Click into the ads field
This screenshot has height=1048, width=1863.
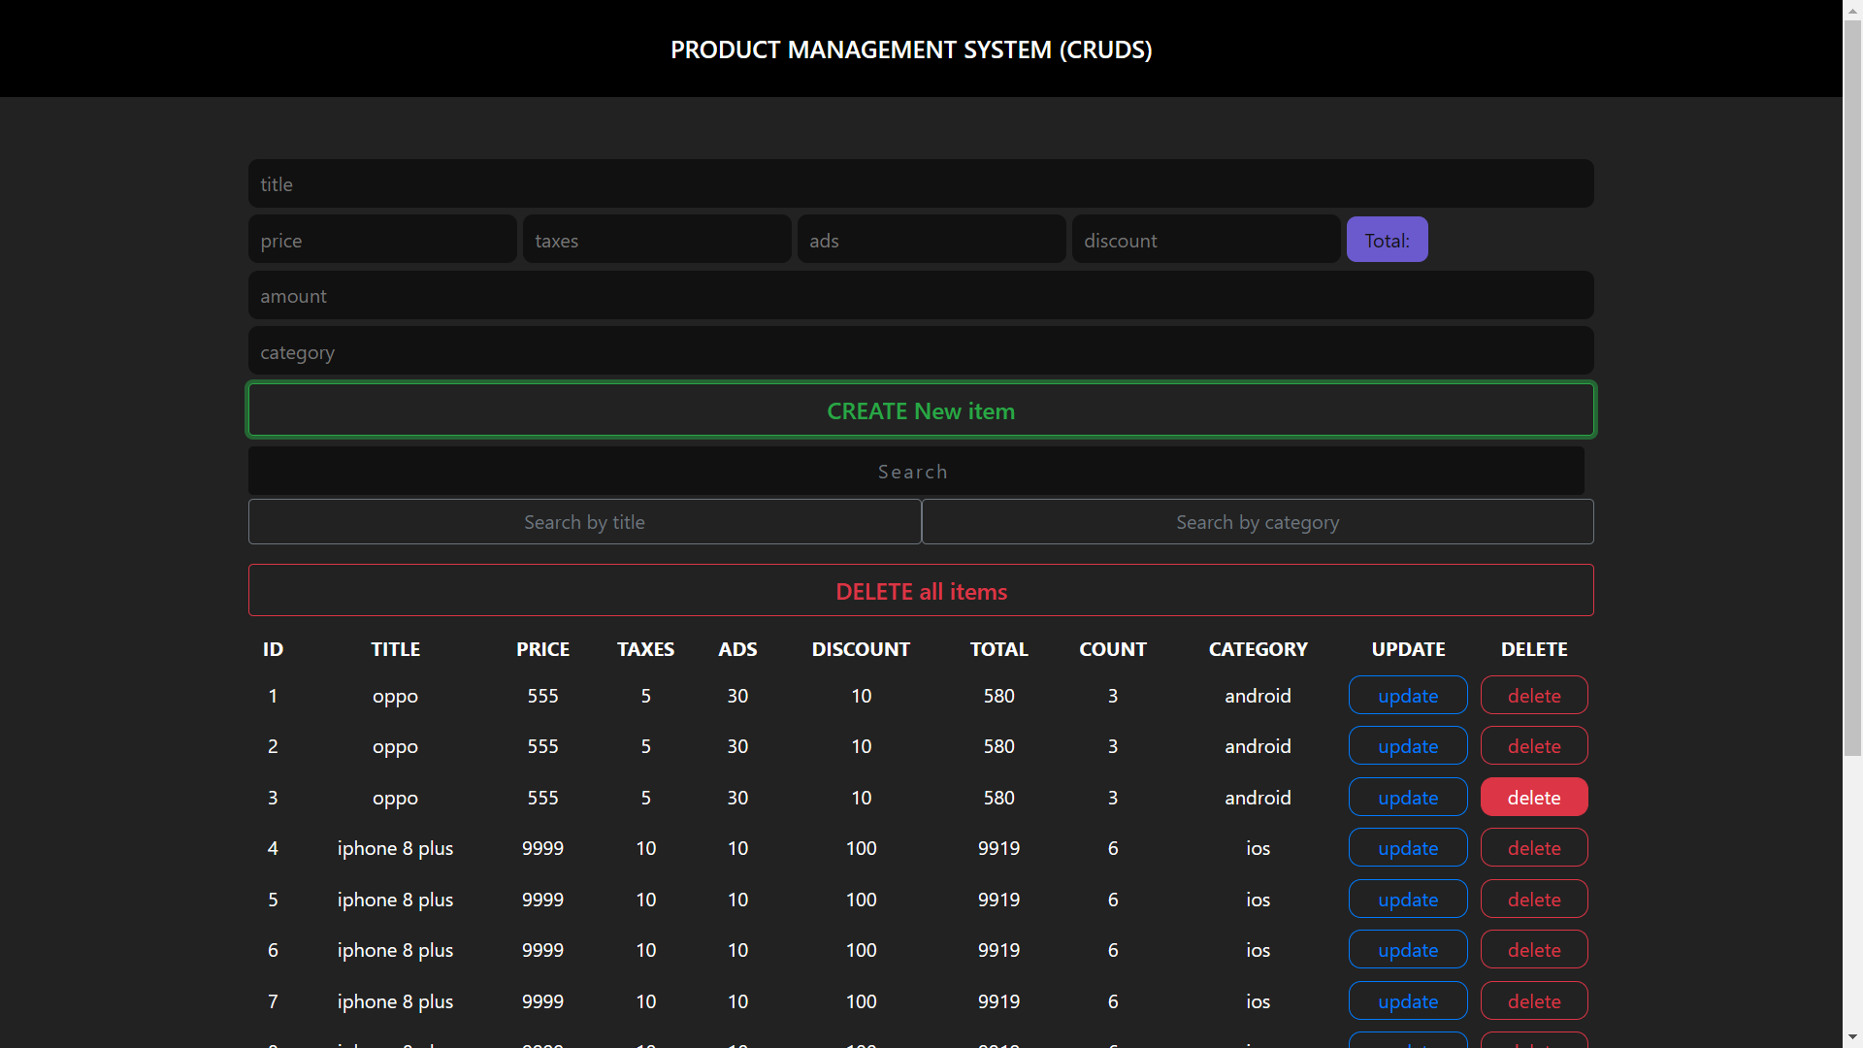[x=931, y=240]
